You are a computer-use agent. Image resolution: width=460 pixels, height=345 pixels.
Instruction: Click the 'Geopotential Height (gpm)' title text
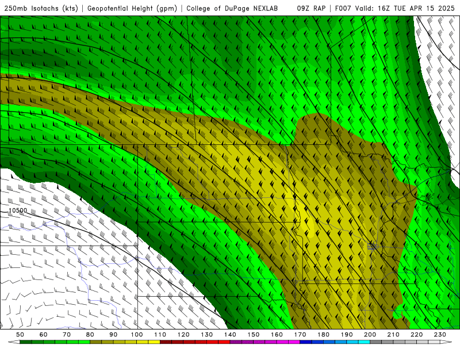coord(132,9)
